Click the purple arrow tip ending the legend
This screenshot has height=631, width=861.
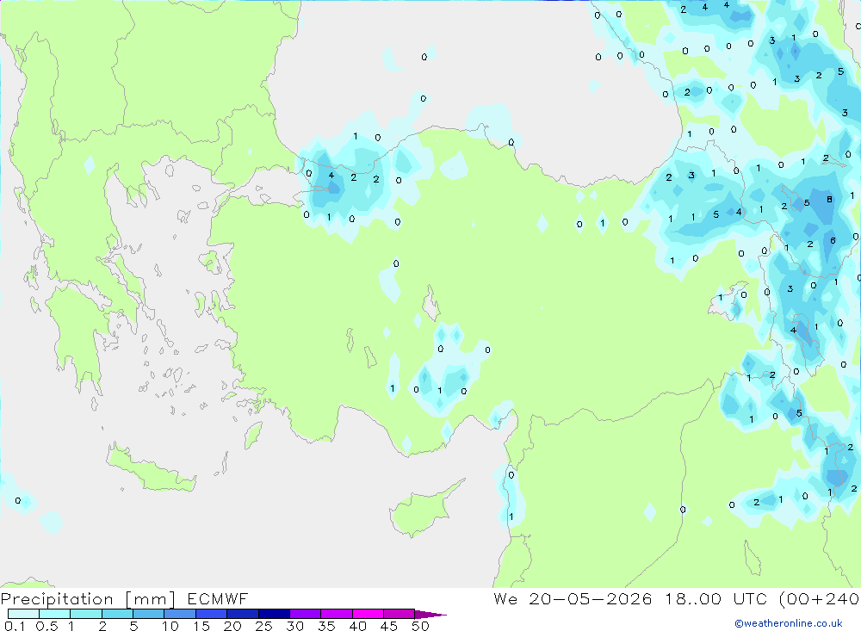pyautogui.click(x=430, y=615)
